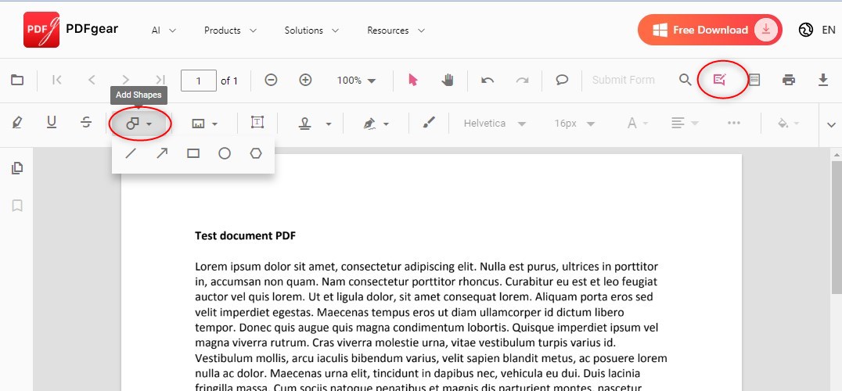Click the highlight text tool
The height and width of the screenshot is (391, 842).
[17, 123]
